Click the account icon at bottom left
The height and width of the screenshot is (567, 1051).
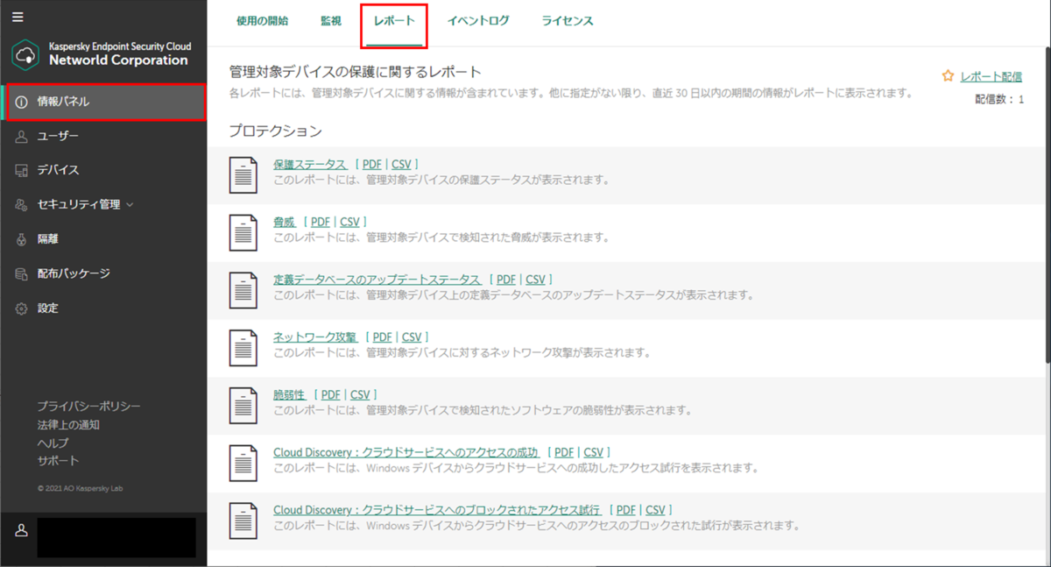click(x=19, y=529)
